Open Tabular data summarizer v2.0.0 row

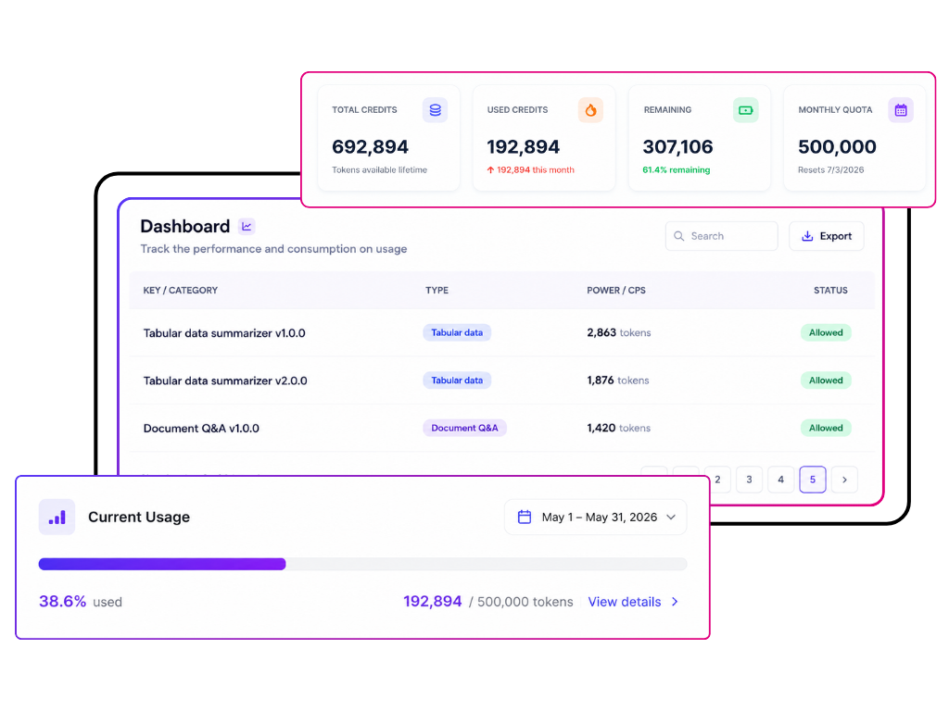[x=501, y=380]
